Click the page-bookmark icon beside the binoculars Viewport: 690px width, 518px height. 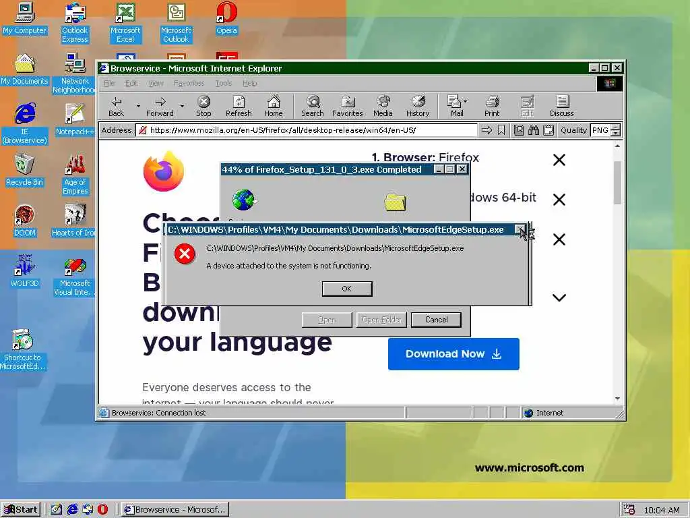point(519,130)
